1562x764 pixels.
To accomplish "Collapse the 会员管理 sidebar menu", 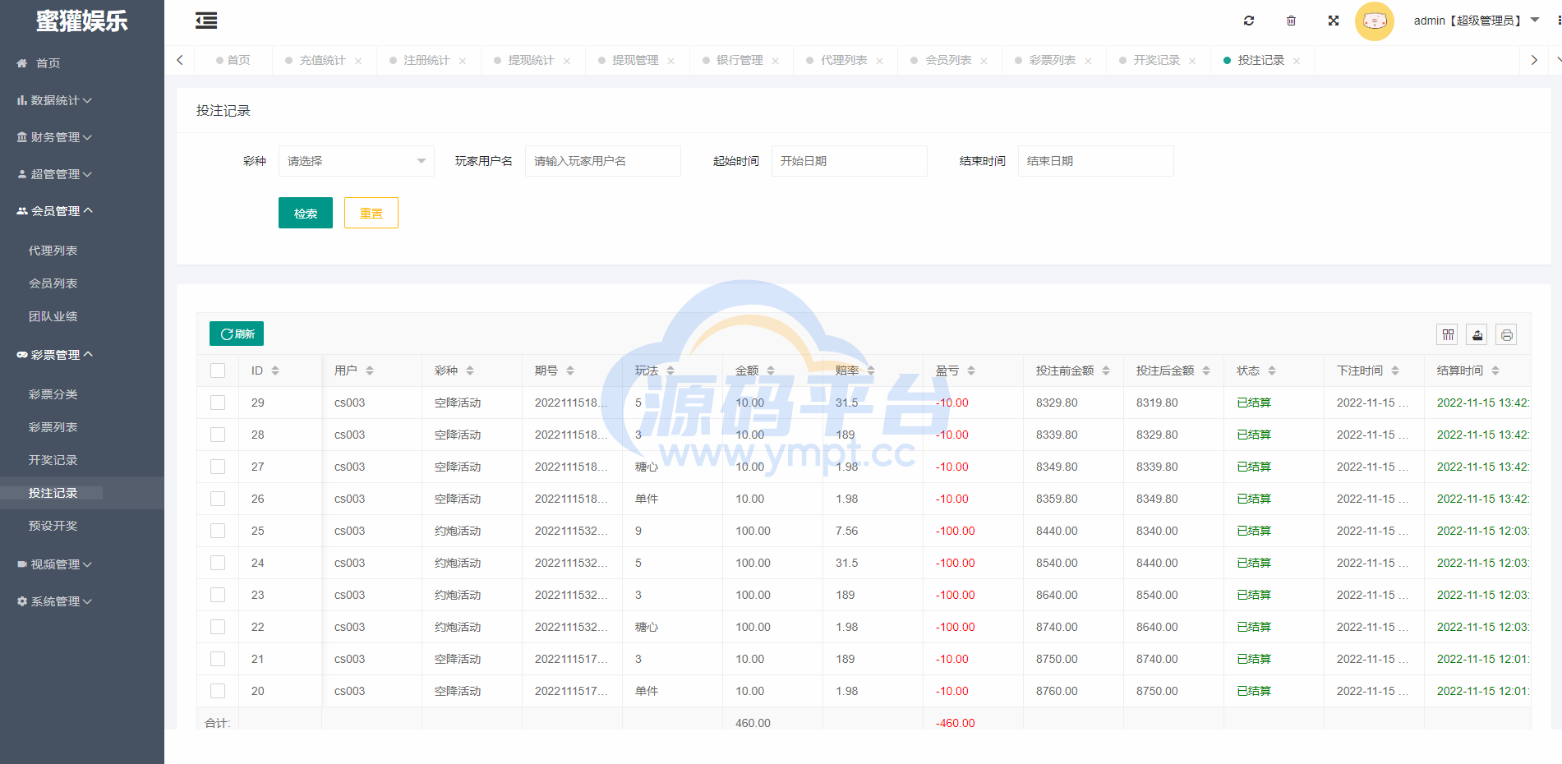I will click(x=82, y=211).
